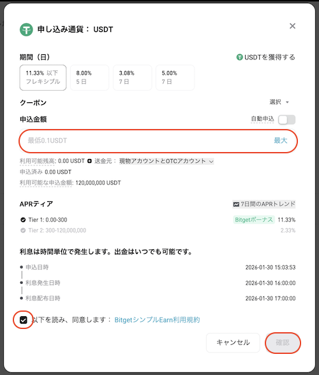Close the dialog with the X icon

coord(292,26)
